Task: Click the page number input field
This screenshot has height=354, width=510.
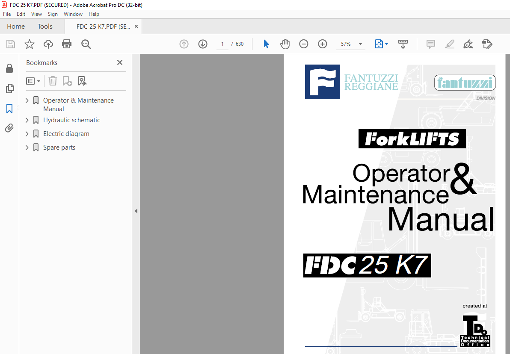Action: 222,44
